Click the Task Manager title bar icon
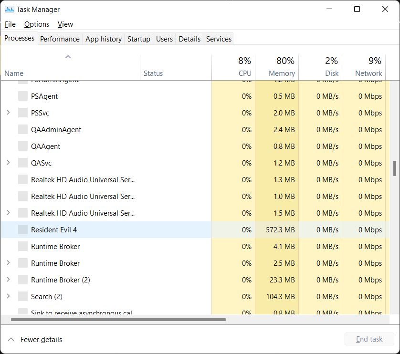The width and height of the screenshot is (400, 354). (x=10, y=9)
